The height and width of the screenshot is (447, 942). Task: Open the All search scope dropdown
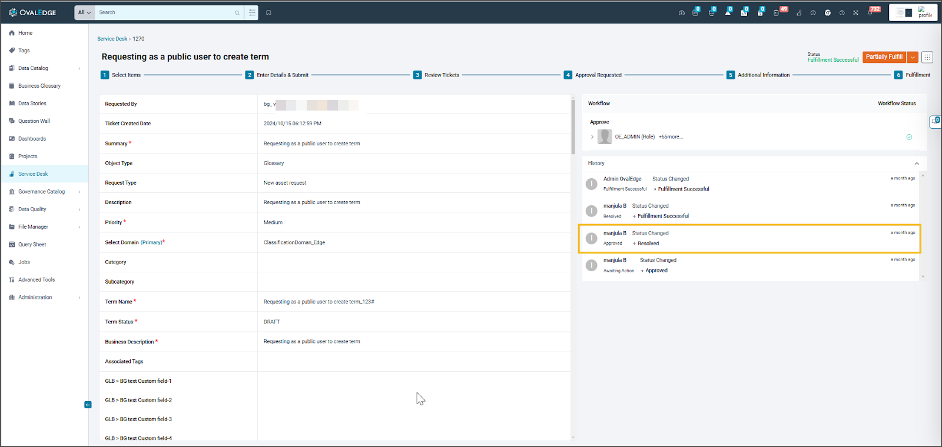click(x=85, y=12)
